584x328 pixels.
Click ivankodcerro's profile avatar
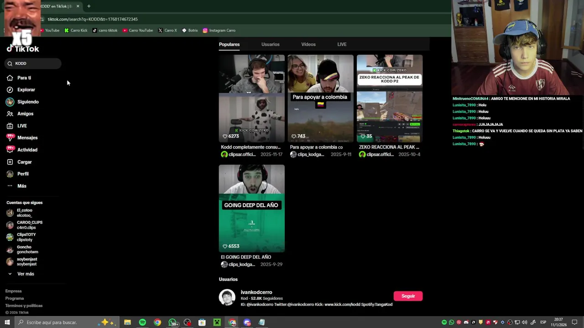tap(227, 297)
